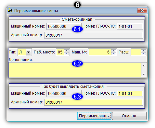Click Машинный номер field in смета-копия group
Viewport: 155px width, 128px height.
(x=64, y=94)
